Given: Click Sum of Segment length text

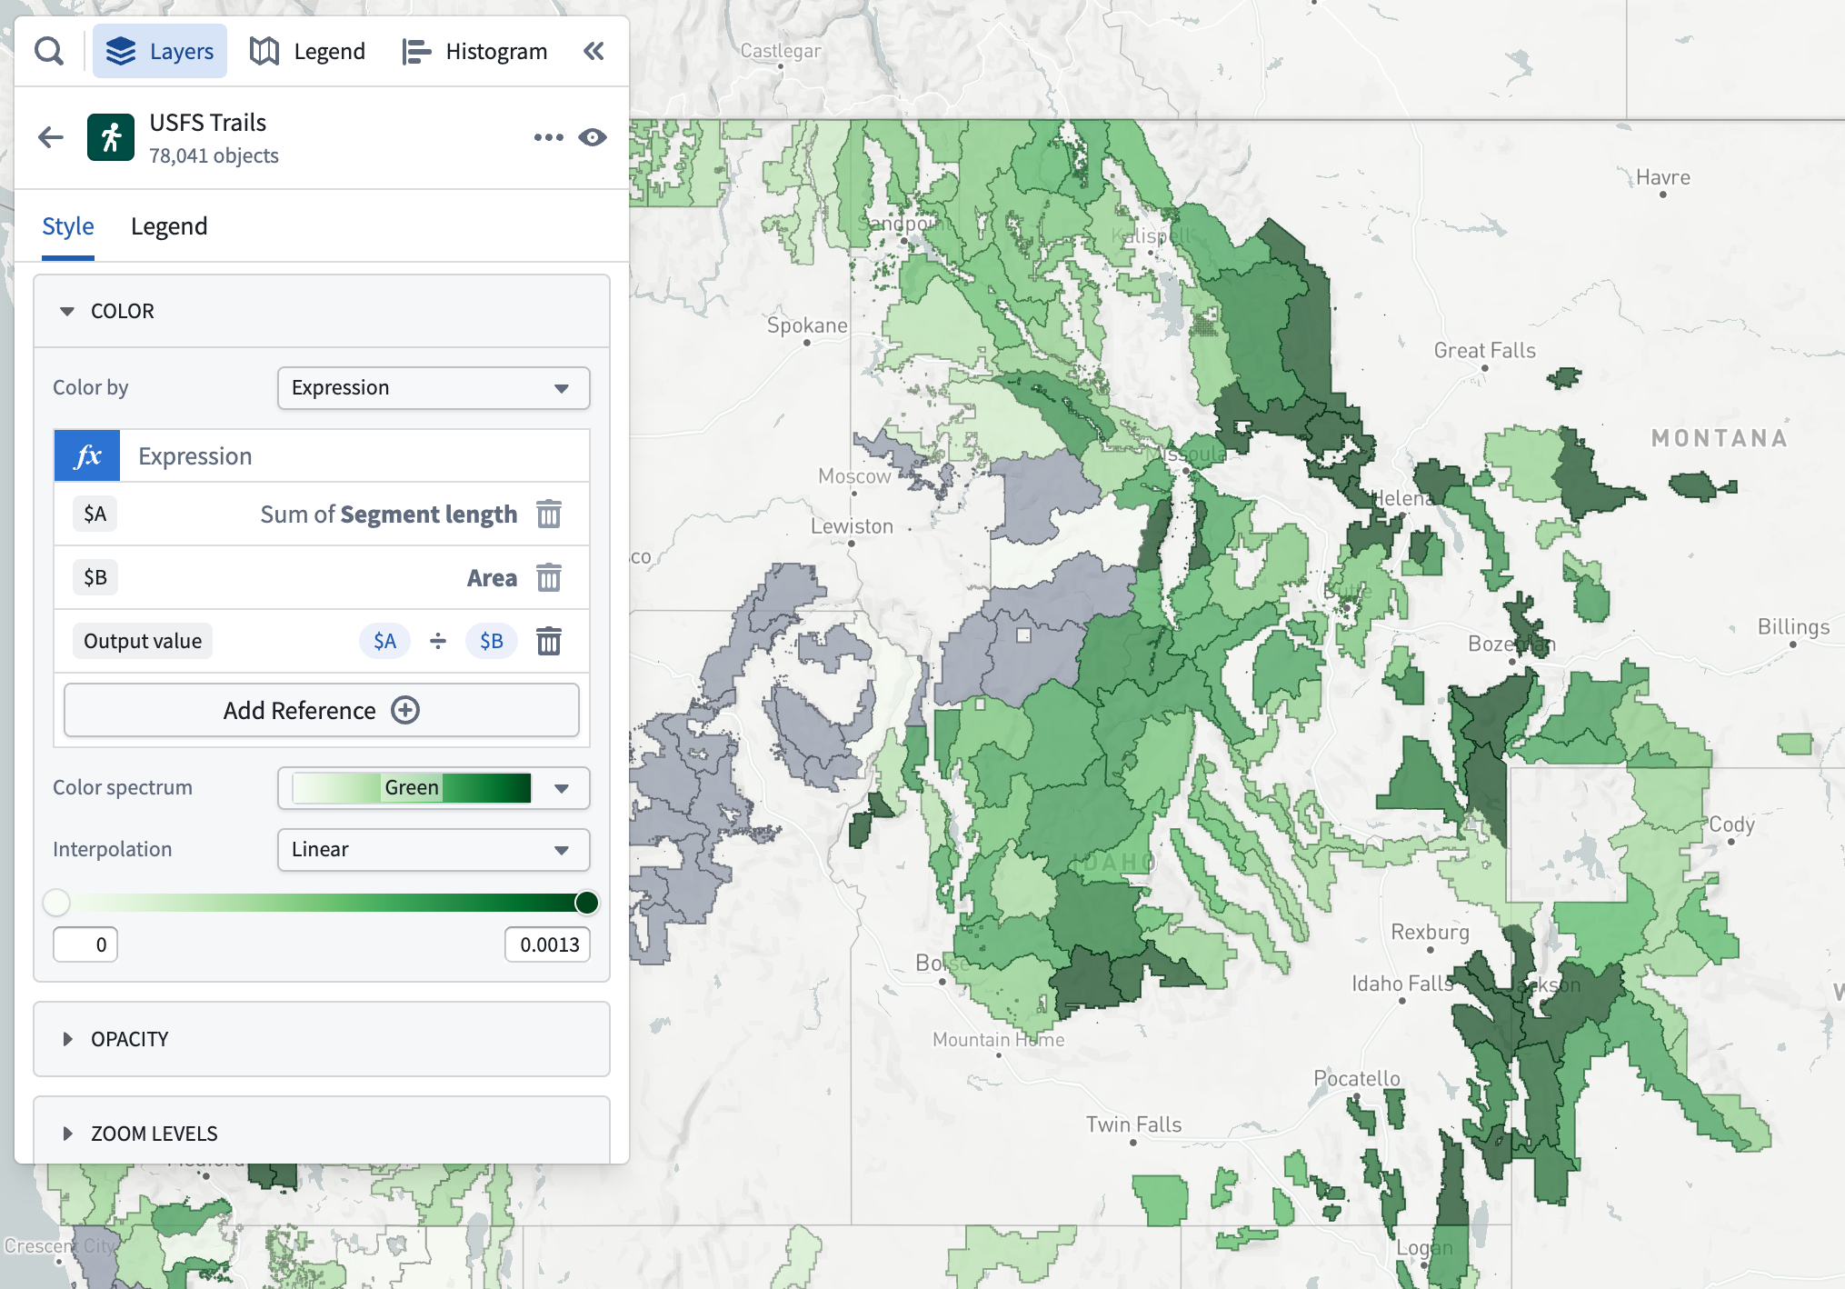Looking at the screenshot, I should 389,515.
